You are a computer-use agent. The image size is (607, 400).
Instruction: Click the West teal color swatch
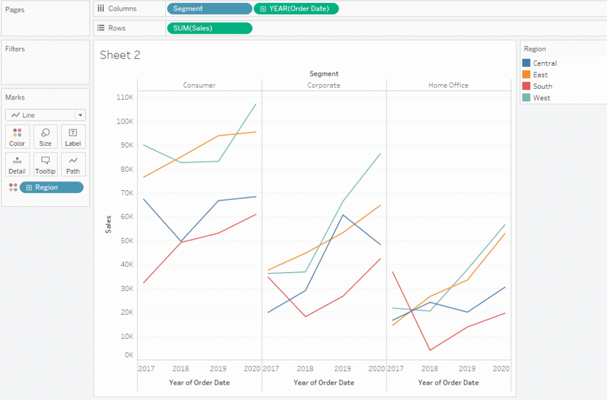pyautogui.click(x=526, y=98)
